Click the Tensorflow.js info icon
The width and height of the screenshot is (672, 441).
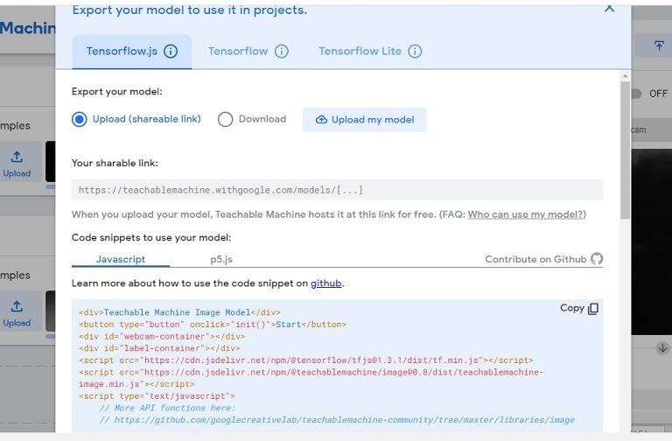[x=171, y=52]
